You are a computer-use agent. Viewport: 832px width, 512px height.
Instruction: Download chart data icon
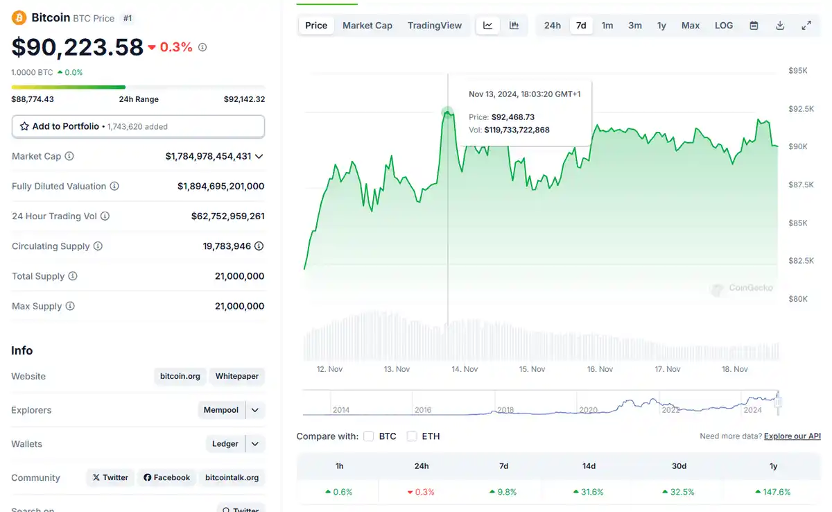(780, 26)
